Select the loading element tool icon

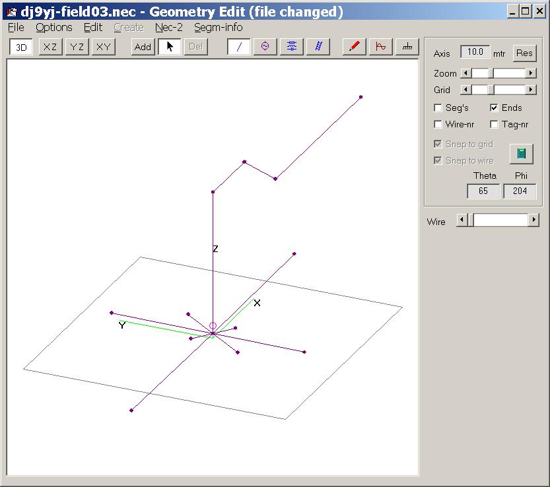291,47
